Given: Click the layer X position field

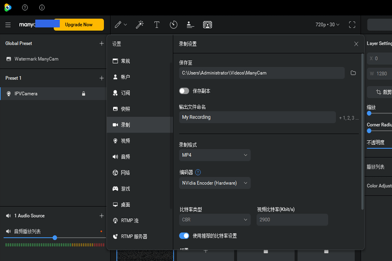Looking at the screenshot, I should point(379,58).
